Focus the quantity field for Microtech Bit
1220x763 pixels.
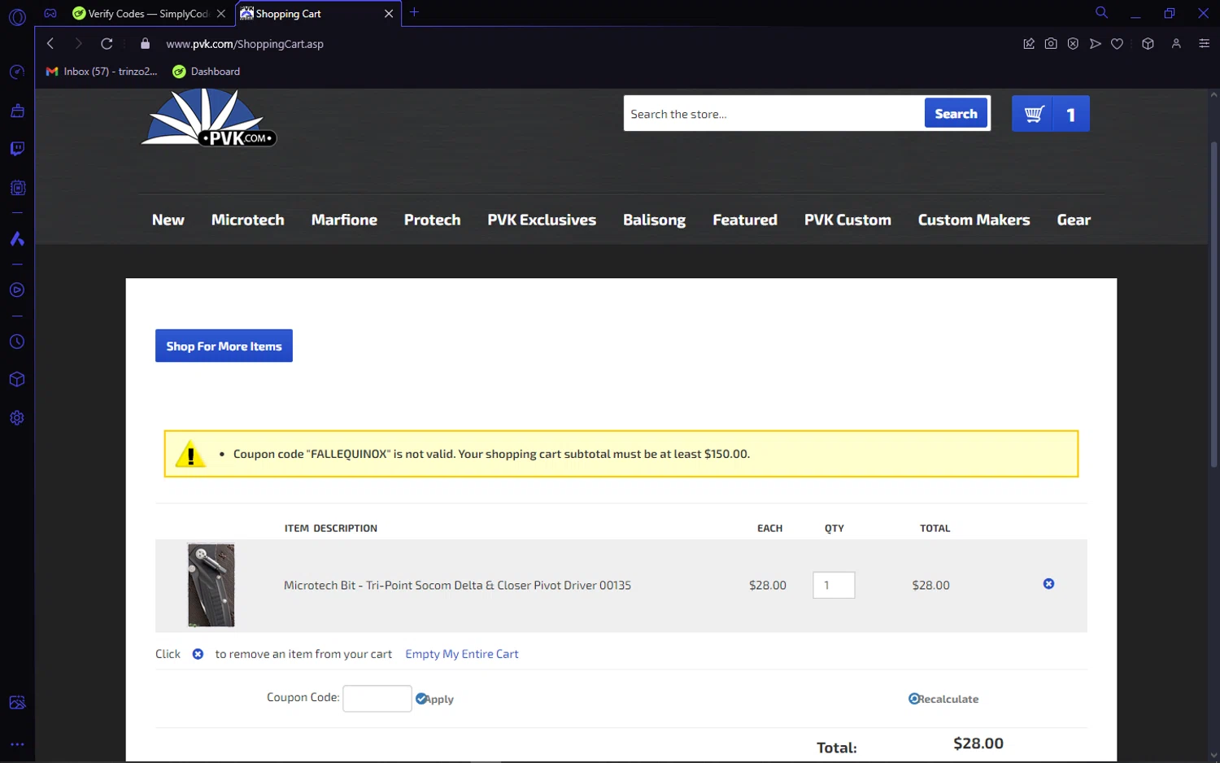click(x=834, y=585)
